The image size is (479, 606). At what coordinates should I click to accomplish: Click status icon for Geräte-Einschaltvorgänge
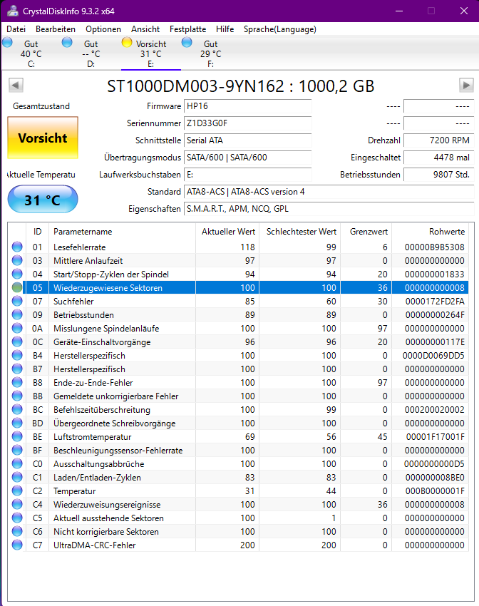[17, 341]
